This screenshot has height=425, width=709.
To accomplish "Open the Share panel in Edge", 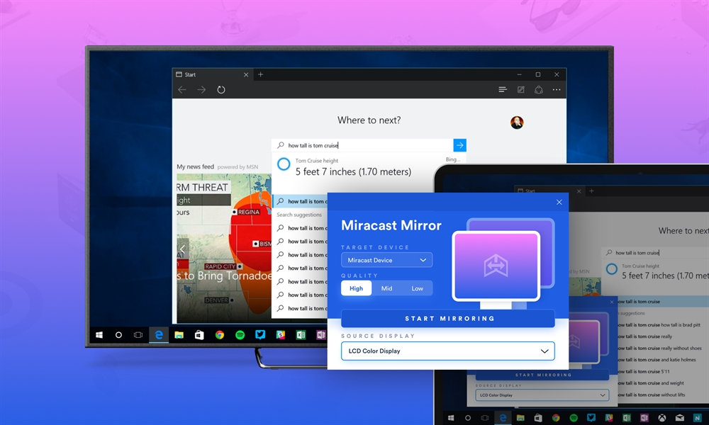I will click(539, 89).
